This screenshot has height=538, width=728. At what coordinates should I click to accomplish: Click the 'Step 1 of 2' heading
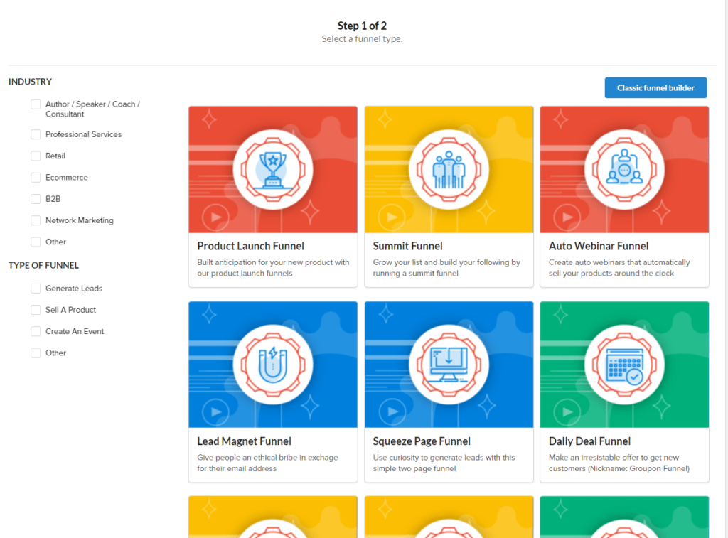click(x=362, y=26)
